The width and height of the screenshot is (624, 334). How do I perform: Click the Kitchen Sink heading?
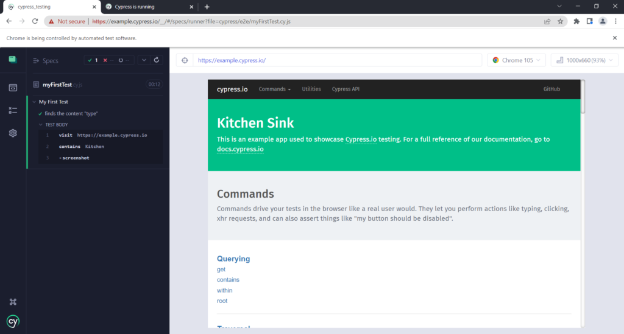tap(255, 123)
